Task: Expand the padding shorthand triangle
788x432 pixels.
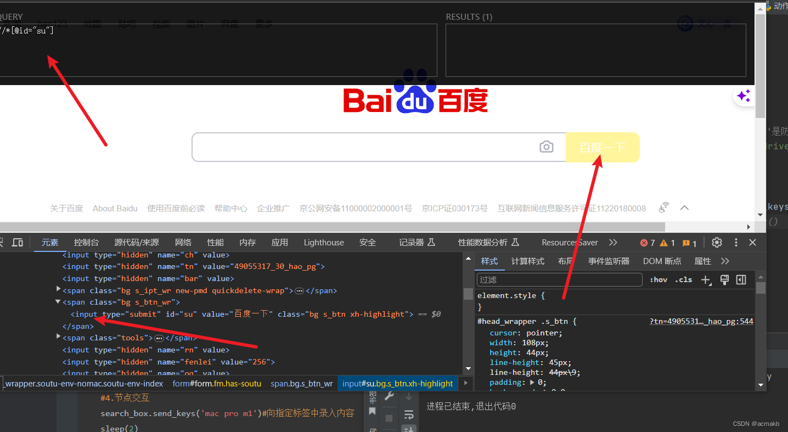Action: click(x=532, y=382)
